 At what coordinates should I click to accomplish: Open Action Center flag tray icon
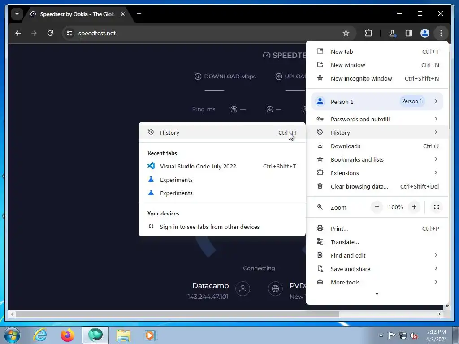pos(392,335)
